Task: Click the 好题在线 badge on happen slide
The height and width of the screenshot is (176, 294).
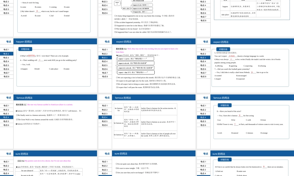Action: coord(25,49)
